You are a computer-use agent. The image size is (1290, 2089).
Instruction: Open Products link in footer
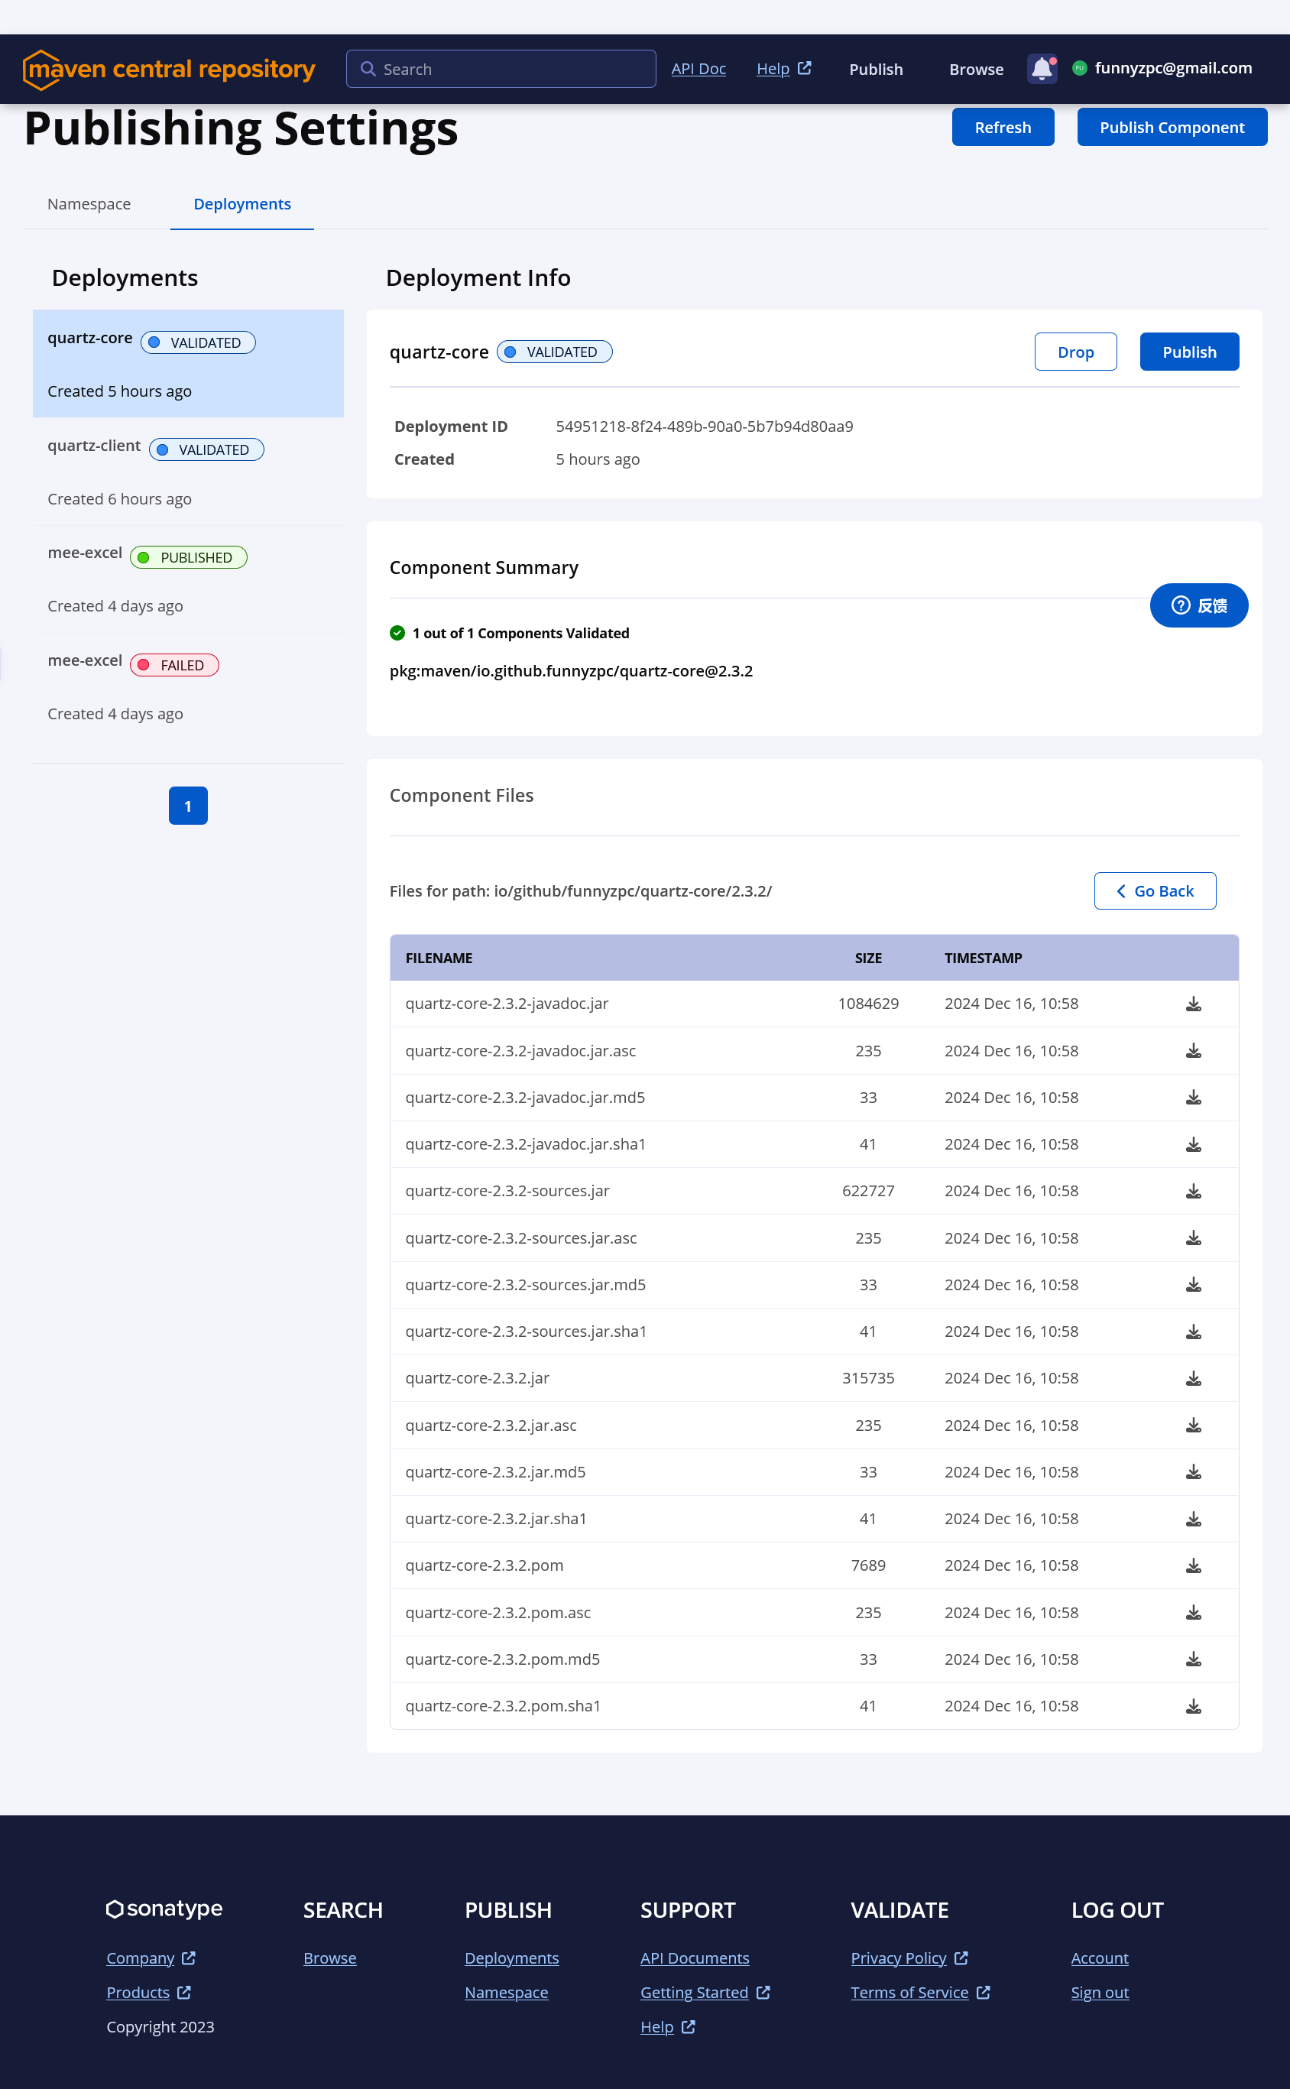[x=148, y=1992]
